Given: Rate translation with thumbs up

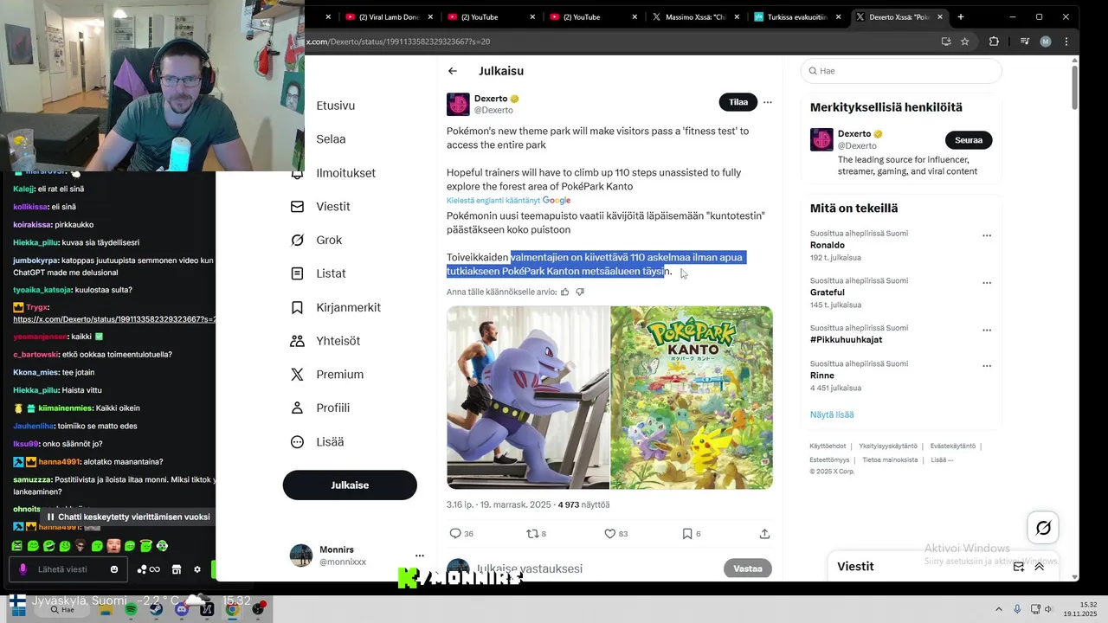Looking at the screenshot, I should tap(565, 292).
